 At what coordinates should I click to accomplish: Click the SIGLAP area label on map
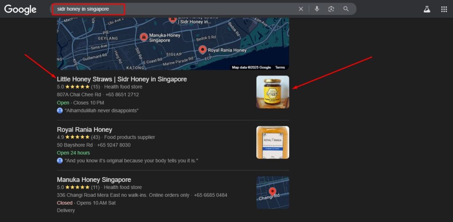click(174, 54)
